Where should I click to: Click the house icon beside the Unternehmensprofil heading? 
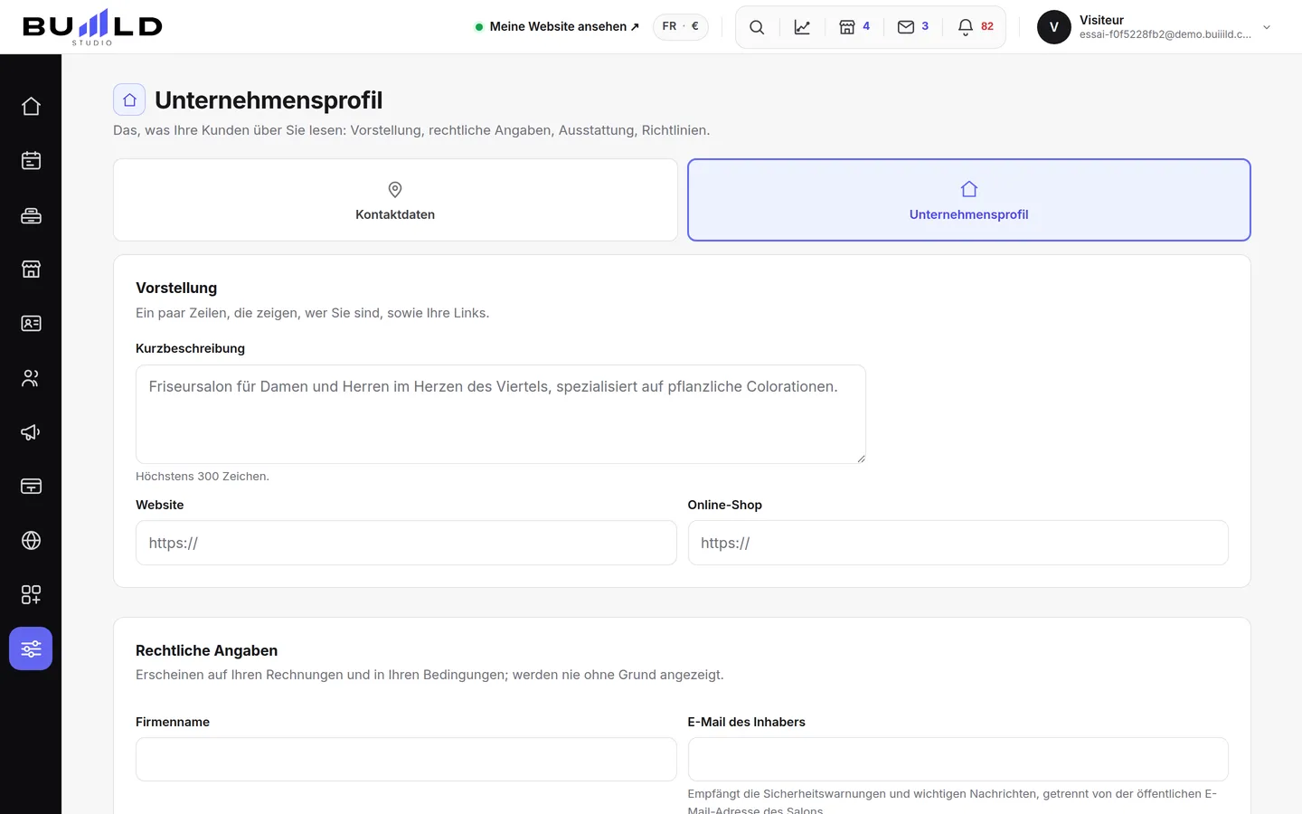(x=129, y=99)
